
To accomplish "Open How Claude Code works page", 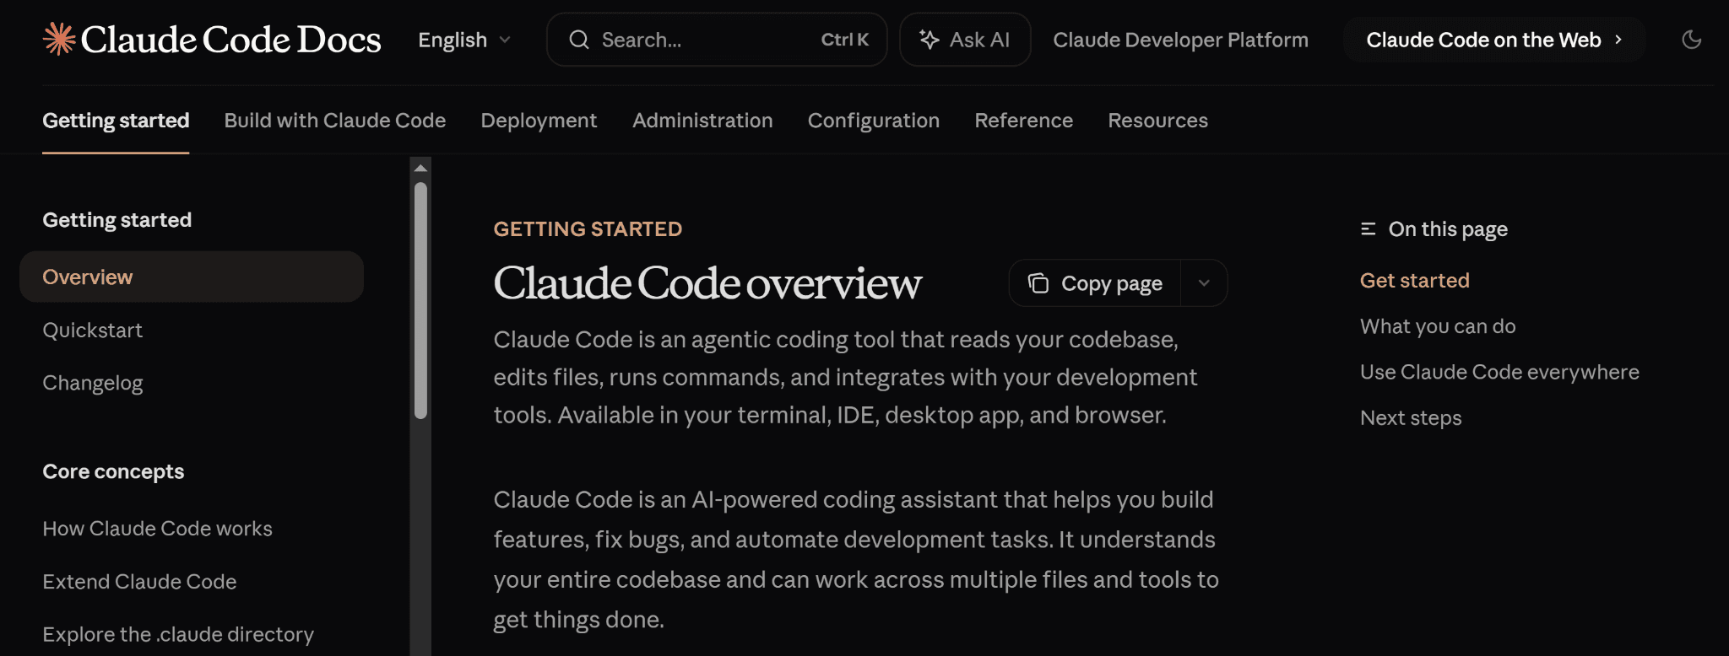I will click(x=157, y=529).
